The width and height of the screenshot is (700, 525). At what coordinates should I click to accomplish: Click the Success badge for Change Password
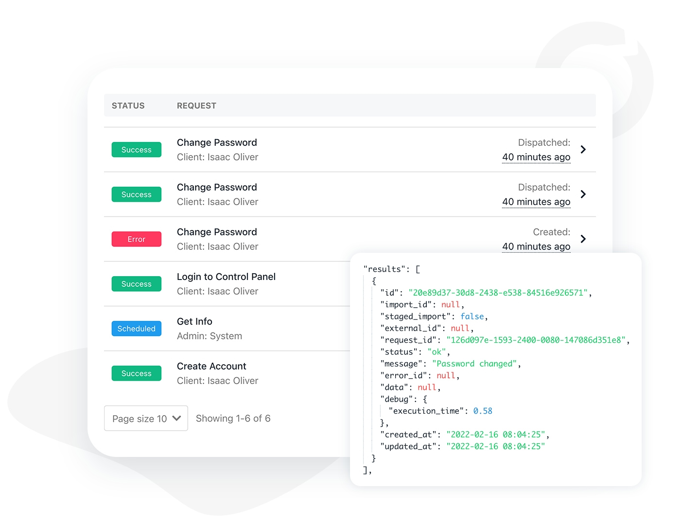coord(136,150)
